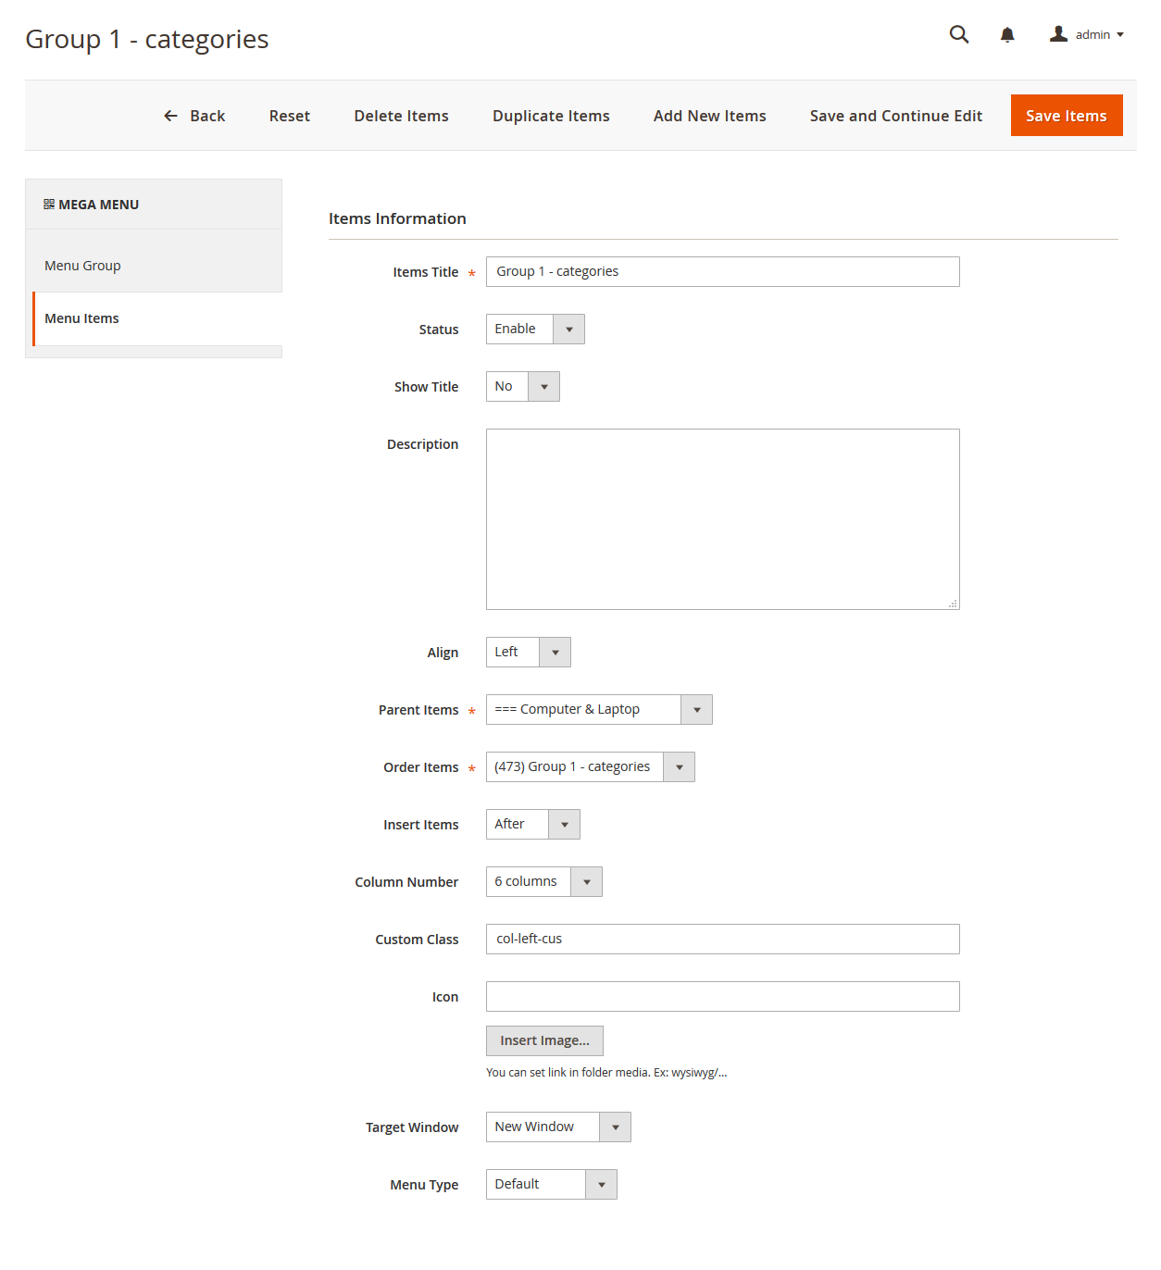Open the Menu Group tab
Screen dimensions: 1161x1270
tap(82, 266)
